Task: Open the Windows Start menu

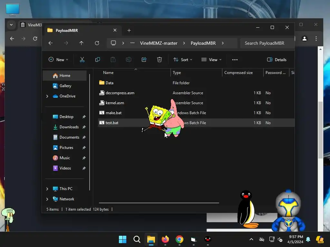Action: click(122, 239)
